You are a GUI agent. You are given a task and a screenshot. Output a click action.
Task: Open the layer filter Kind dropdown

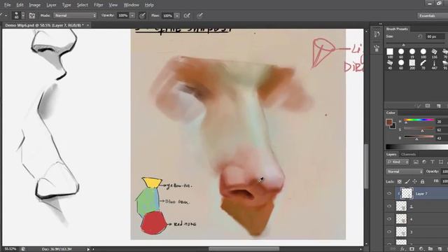[398, 162]
